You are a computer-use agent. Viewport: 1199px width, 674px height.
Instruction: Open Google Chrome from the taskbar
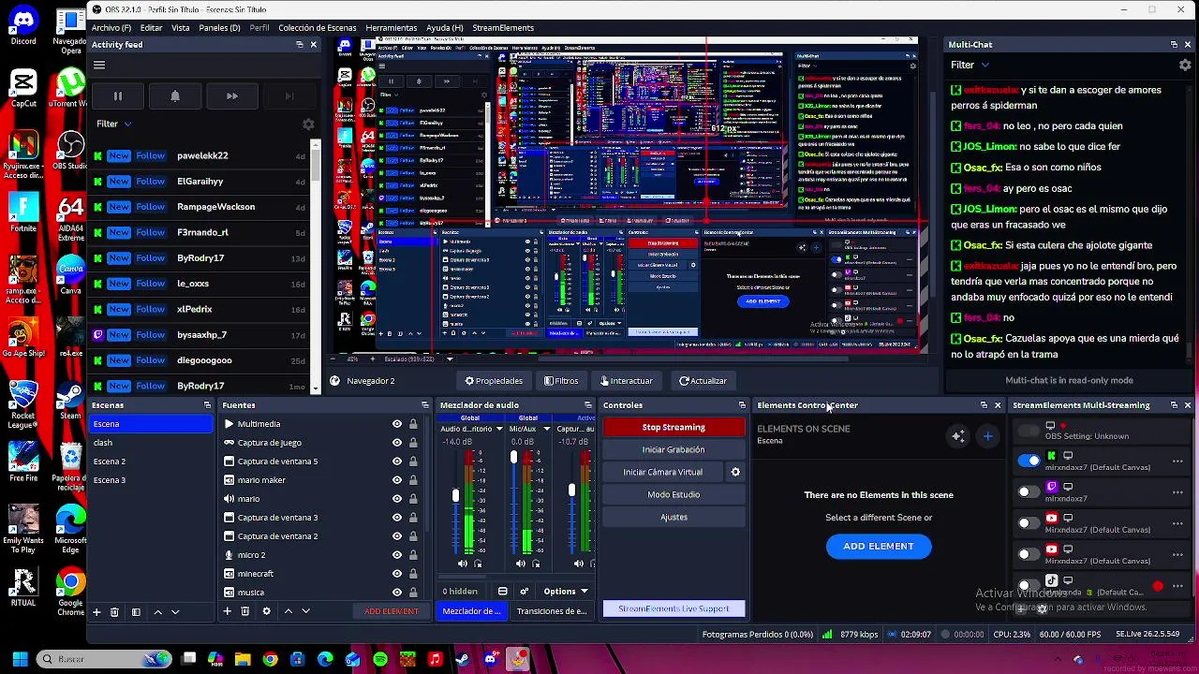click(270, 660)
